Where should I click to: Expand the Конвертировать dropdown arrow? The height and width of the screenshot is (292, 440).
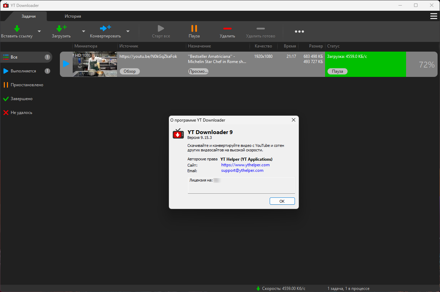point(128,31)
